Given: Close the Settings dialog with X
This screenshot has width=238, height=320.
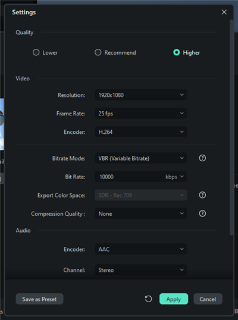Looking at the screenshot, I should pos(224,12).
